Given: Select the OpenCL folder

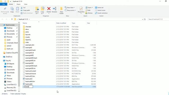Looking at the screenshot, I should point(28,40).
